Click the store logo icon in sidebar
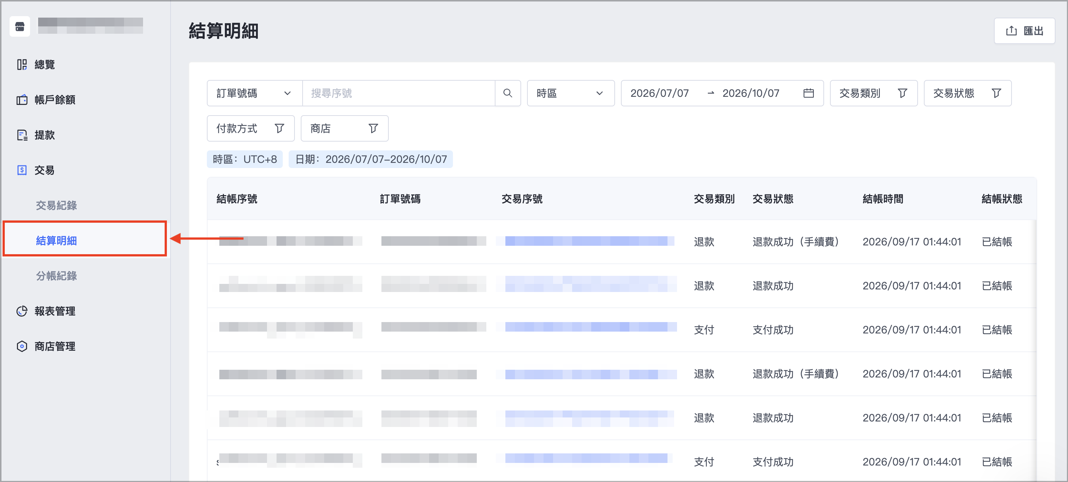1068x482 pixels. [20, 26]
